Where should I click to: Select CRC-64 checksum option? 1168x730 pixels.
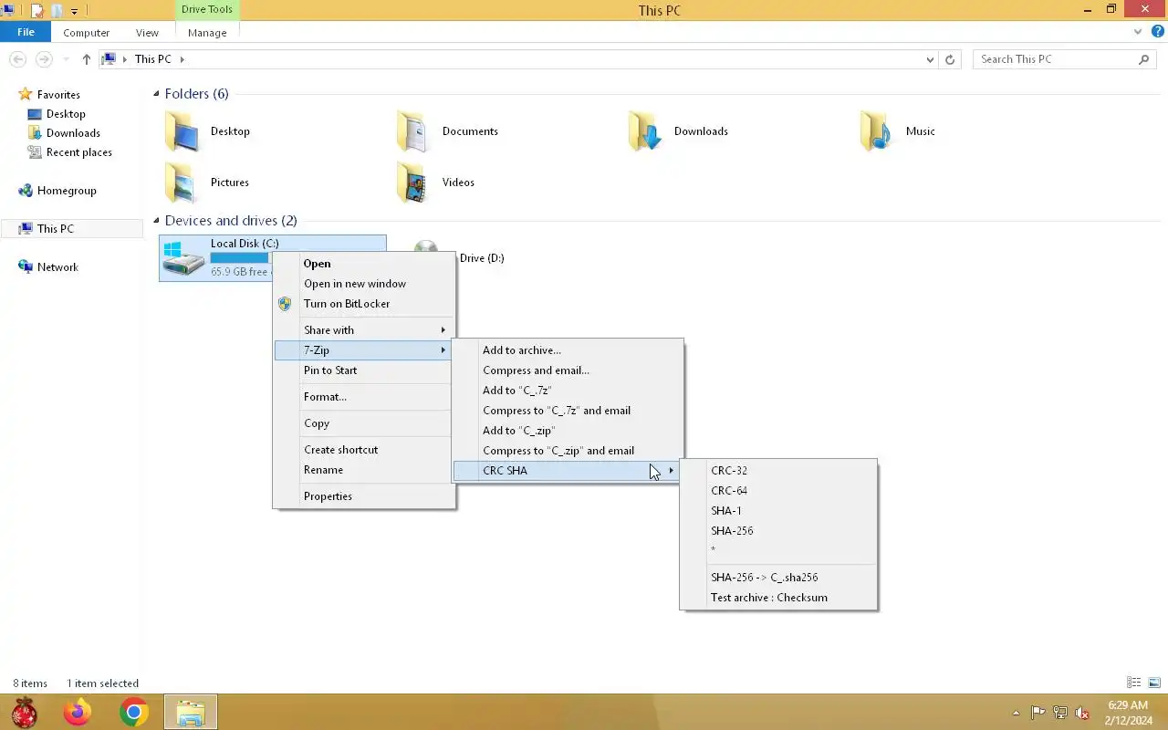click(778, 491)
